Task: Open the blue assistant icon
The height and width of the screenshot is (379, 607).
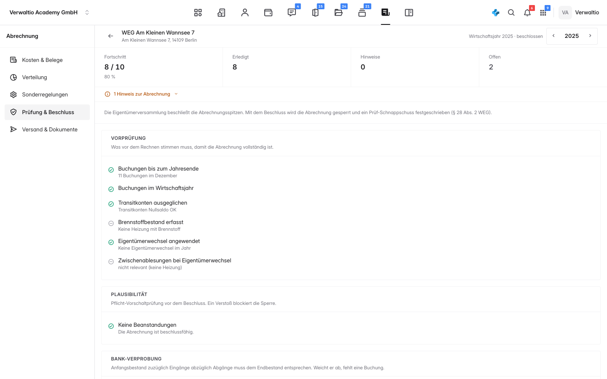Action: pyautogui.click(x=496, y=13)
